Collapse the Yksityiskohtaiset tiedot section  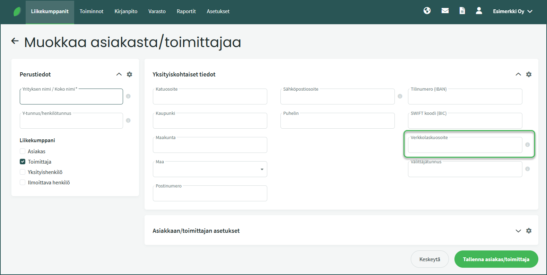click(518, 74)
